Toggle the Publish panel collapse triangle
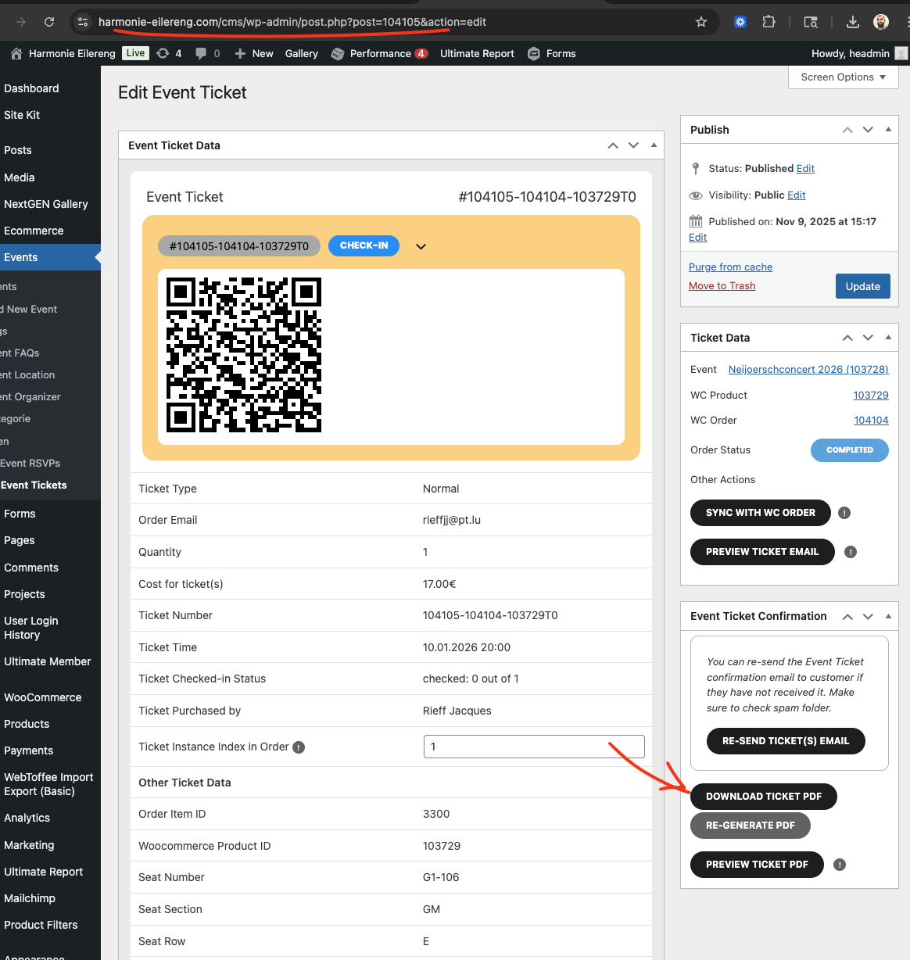Viewport: 910px width, 960px height. pos(888,130)
